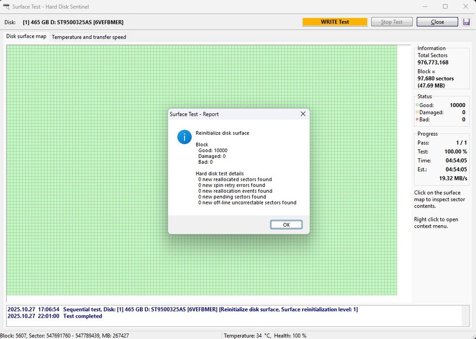The height and width of the screenshot is (339, 476).
Task: Click the orange WRITE Test indicator
Action: coord(335,22)
